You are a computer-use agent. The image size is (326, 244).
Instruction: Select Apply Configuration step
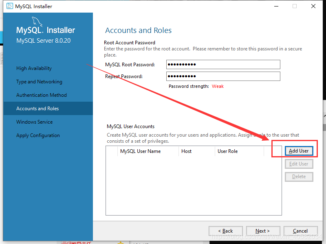38,135
